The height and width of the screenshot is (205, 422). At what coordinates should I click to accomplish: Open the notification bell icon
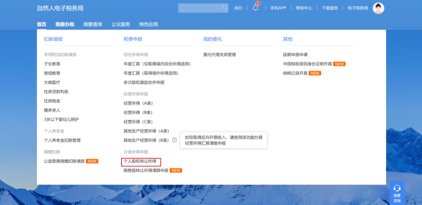pyautogui.click(x=255, y=8)
